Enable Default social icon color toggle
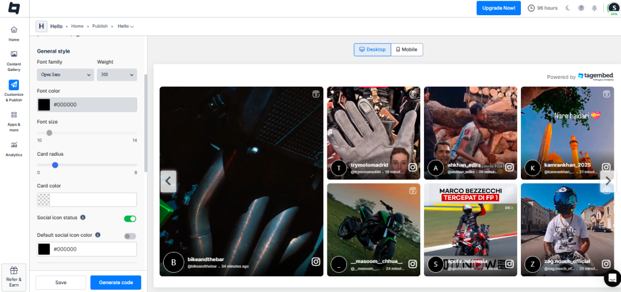Image resolution: width=621 pixels, height=292 pixels. point(130,236)
